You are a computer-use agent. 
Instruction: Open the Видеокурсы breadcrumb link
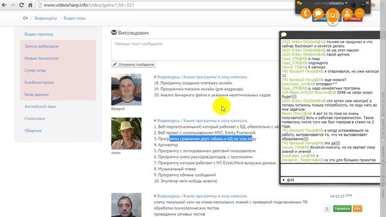[x=46, y=18]
